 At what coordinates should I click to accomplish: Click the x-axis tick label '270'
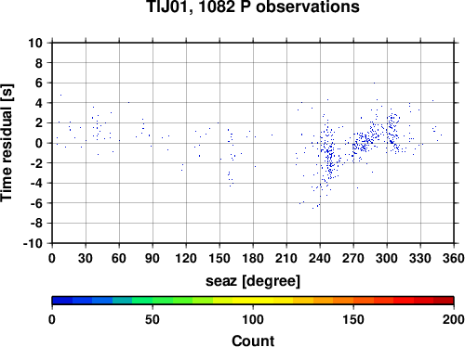(353, 258)
